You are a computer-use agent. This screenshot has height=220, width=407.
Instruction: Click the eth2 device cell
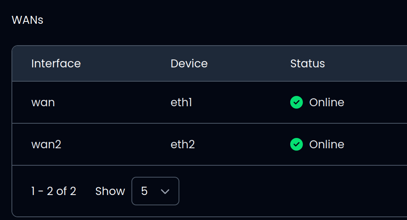click(x=183, y=144)
